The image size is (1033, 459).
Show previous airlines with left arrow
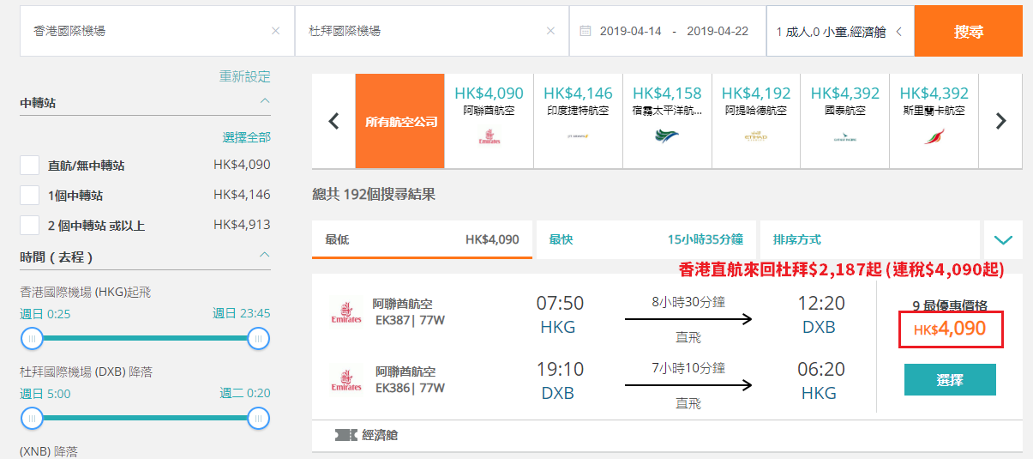[x=334, y=121]
